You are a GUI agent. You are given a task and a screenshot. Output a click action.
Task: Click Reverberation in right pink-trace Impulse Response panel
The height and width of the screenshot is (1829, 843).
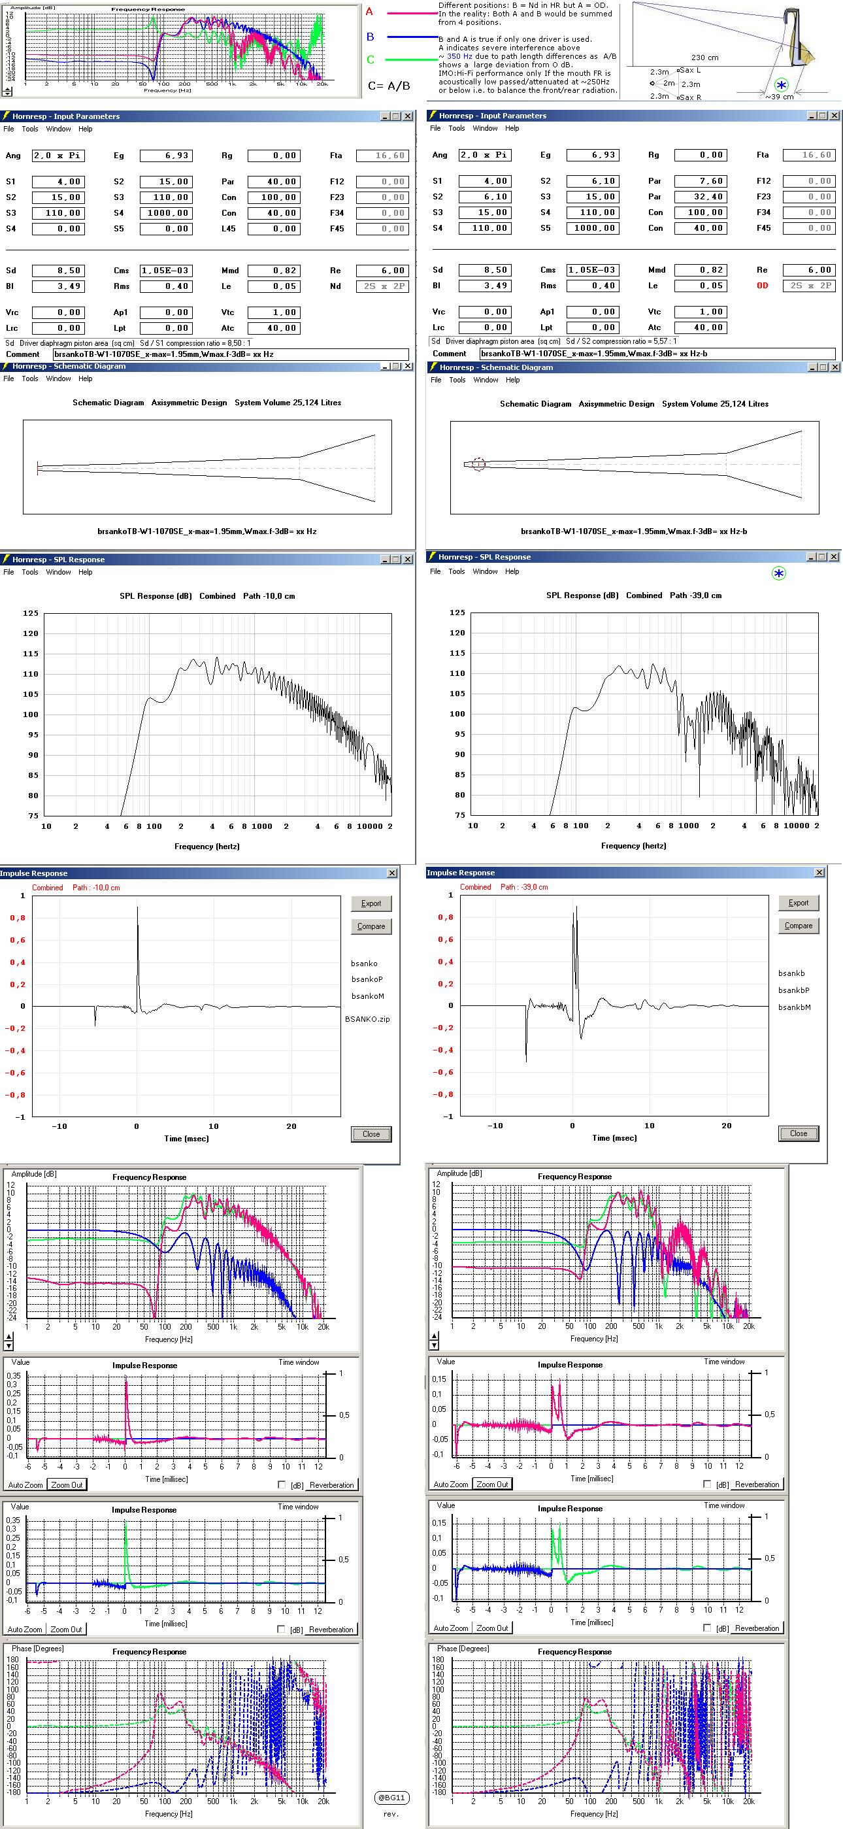click(757, 1485)
